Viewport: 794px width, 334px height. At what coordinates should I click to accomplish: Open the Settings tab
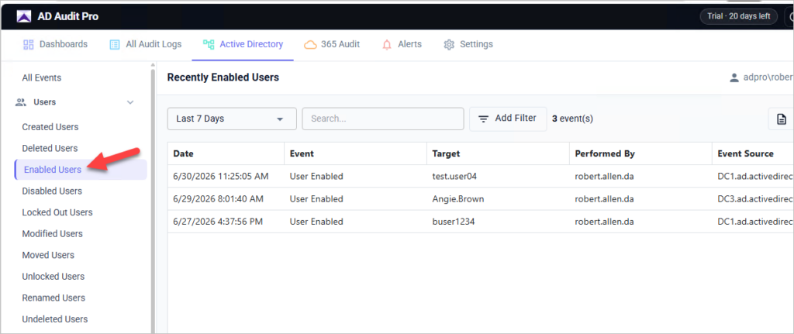(x=468, y=44)
